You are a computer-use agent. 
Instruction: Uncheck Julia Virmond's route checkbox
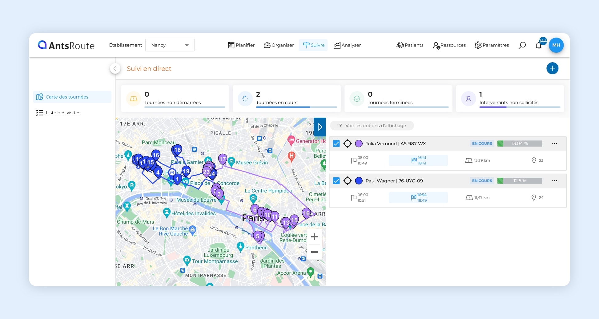pos(336,143)
